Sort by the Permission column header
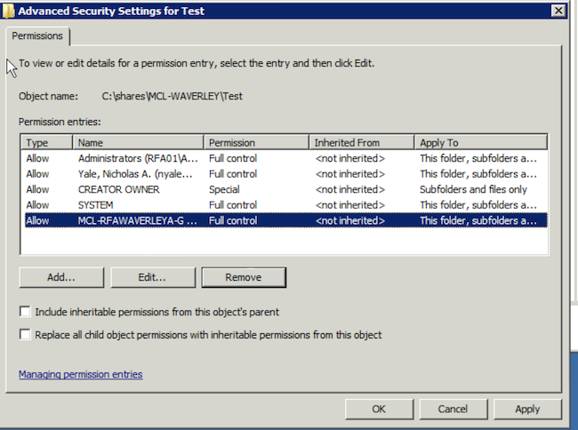 256,142
